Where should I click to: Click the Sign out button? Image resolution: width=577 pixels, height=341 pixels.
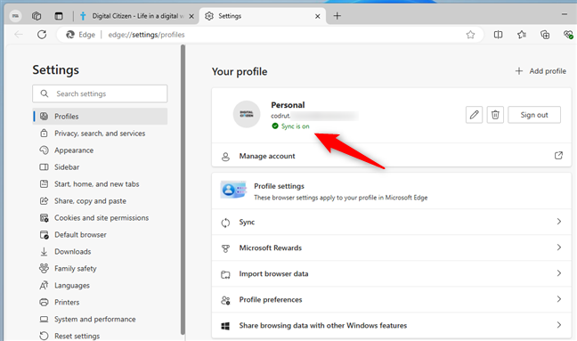click(534, 115)
